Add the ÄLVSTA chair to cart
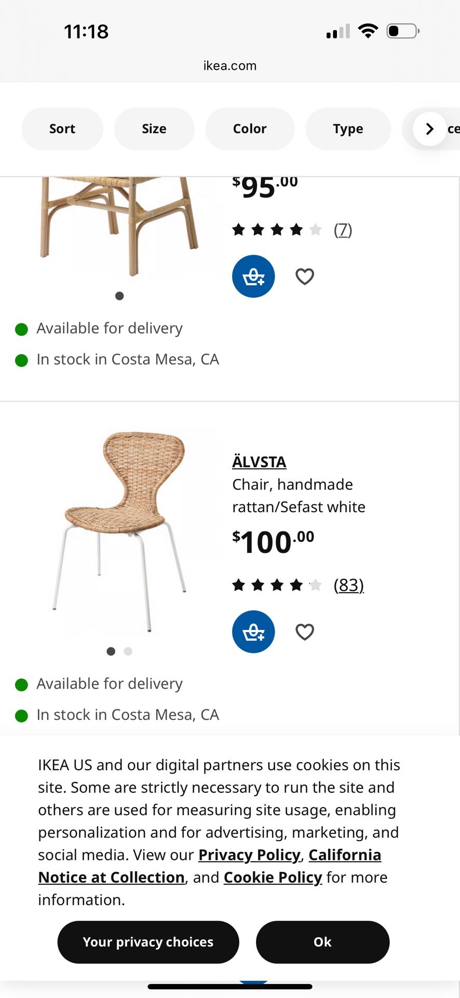 pyautogui.click(x=253, y=632)
